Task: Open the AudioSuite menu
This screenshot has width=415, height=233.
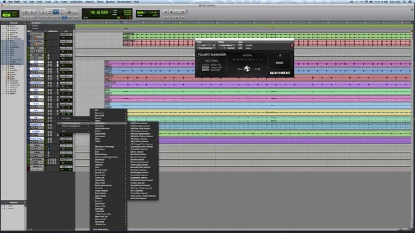Action: click(77, 2)
